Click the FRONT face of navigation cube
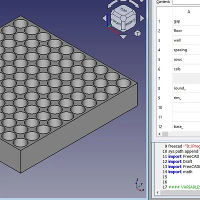This screenshot has width=200, height=200. coord(116,22)
